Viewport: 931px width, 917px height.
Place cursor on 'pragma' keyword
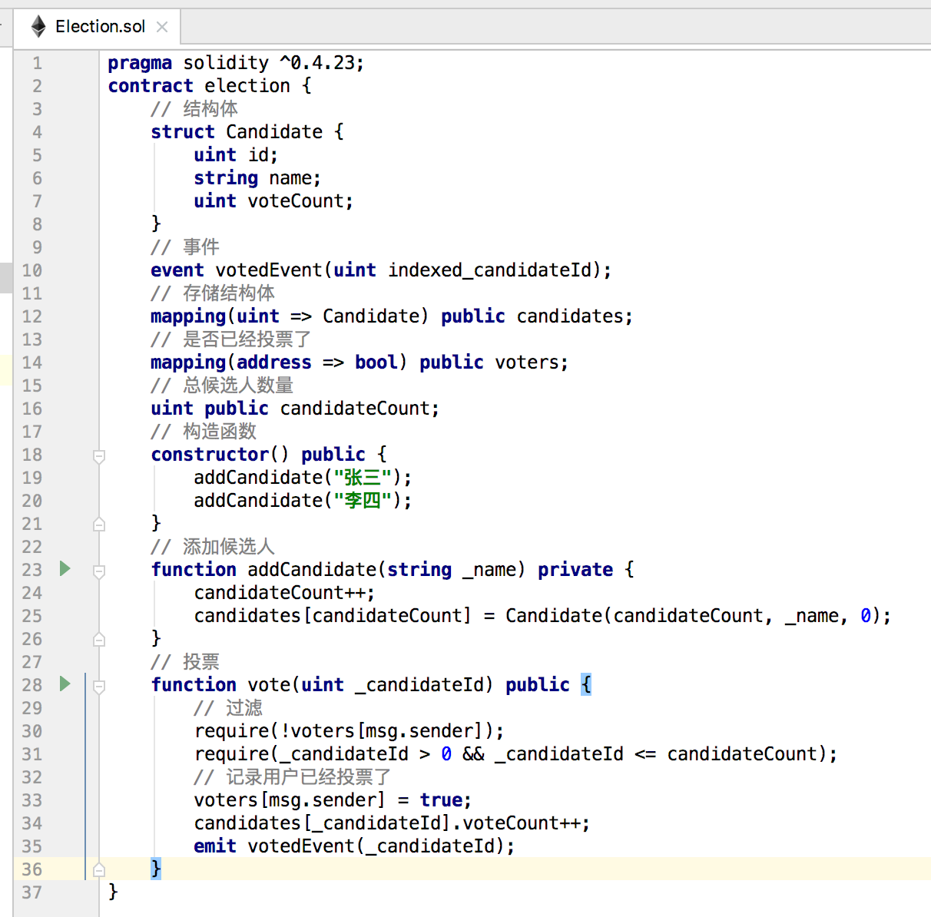[140, 63]
